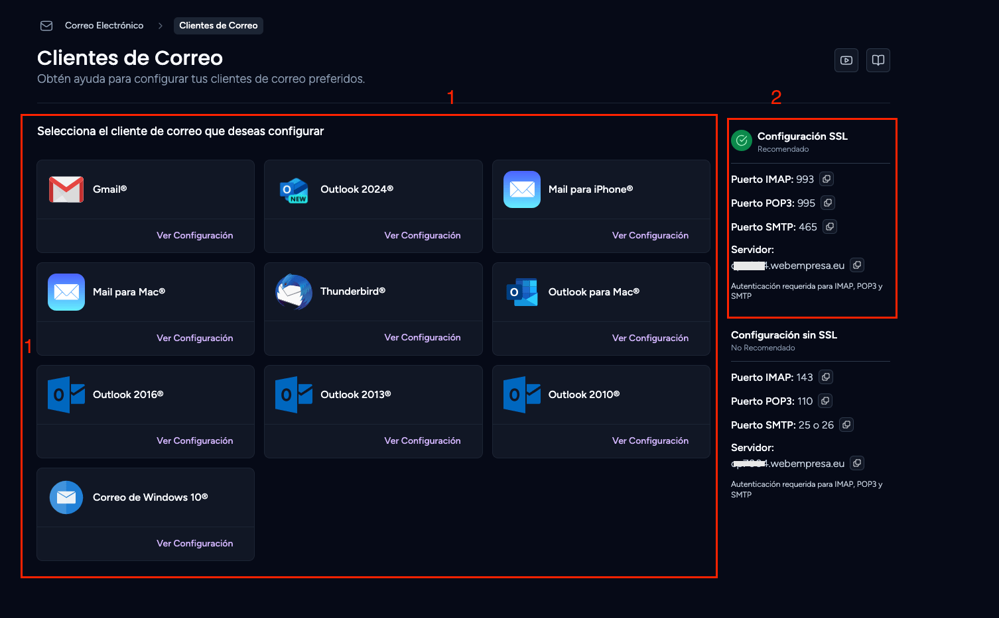Click the mail icon in breadcrumb

[x=46, y=26]
